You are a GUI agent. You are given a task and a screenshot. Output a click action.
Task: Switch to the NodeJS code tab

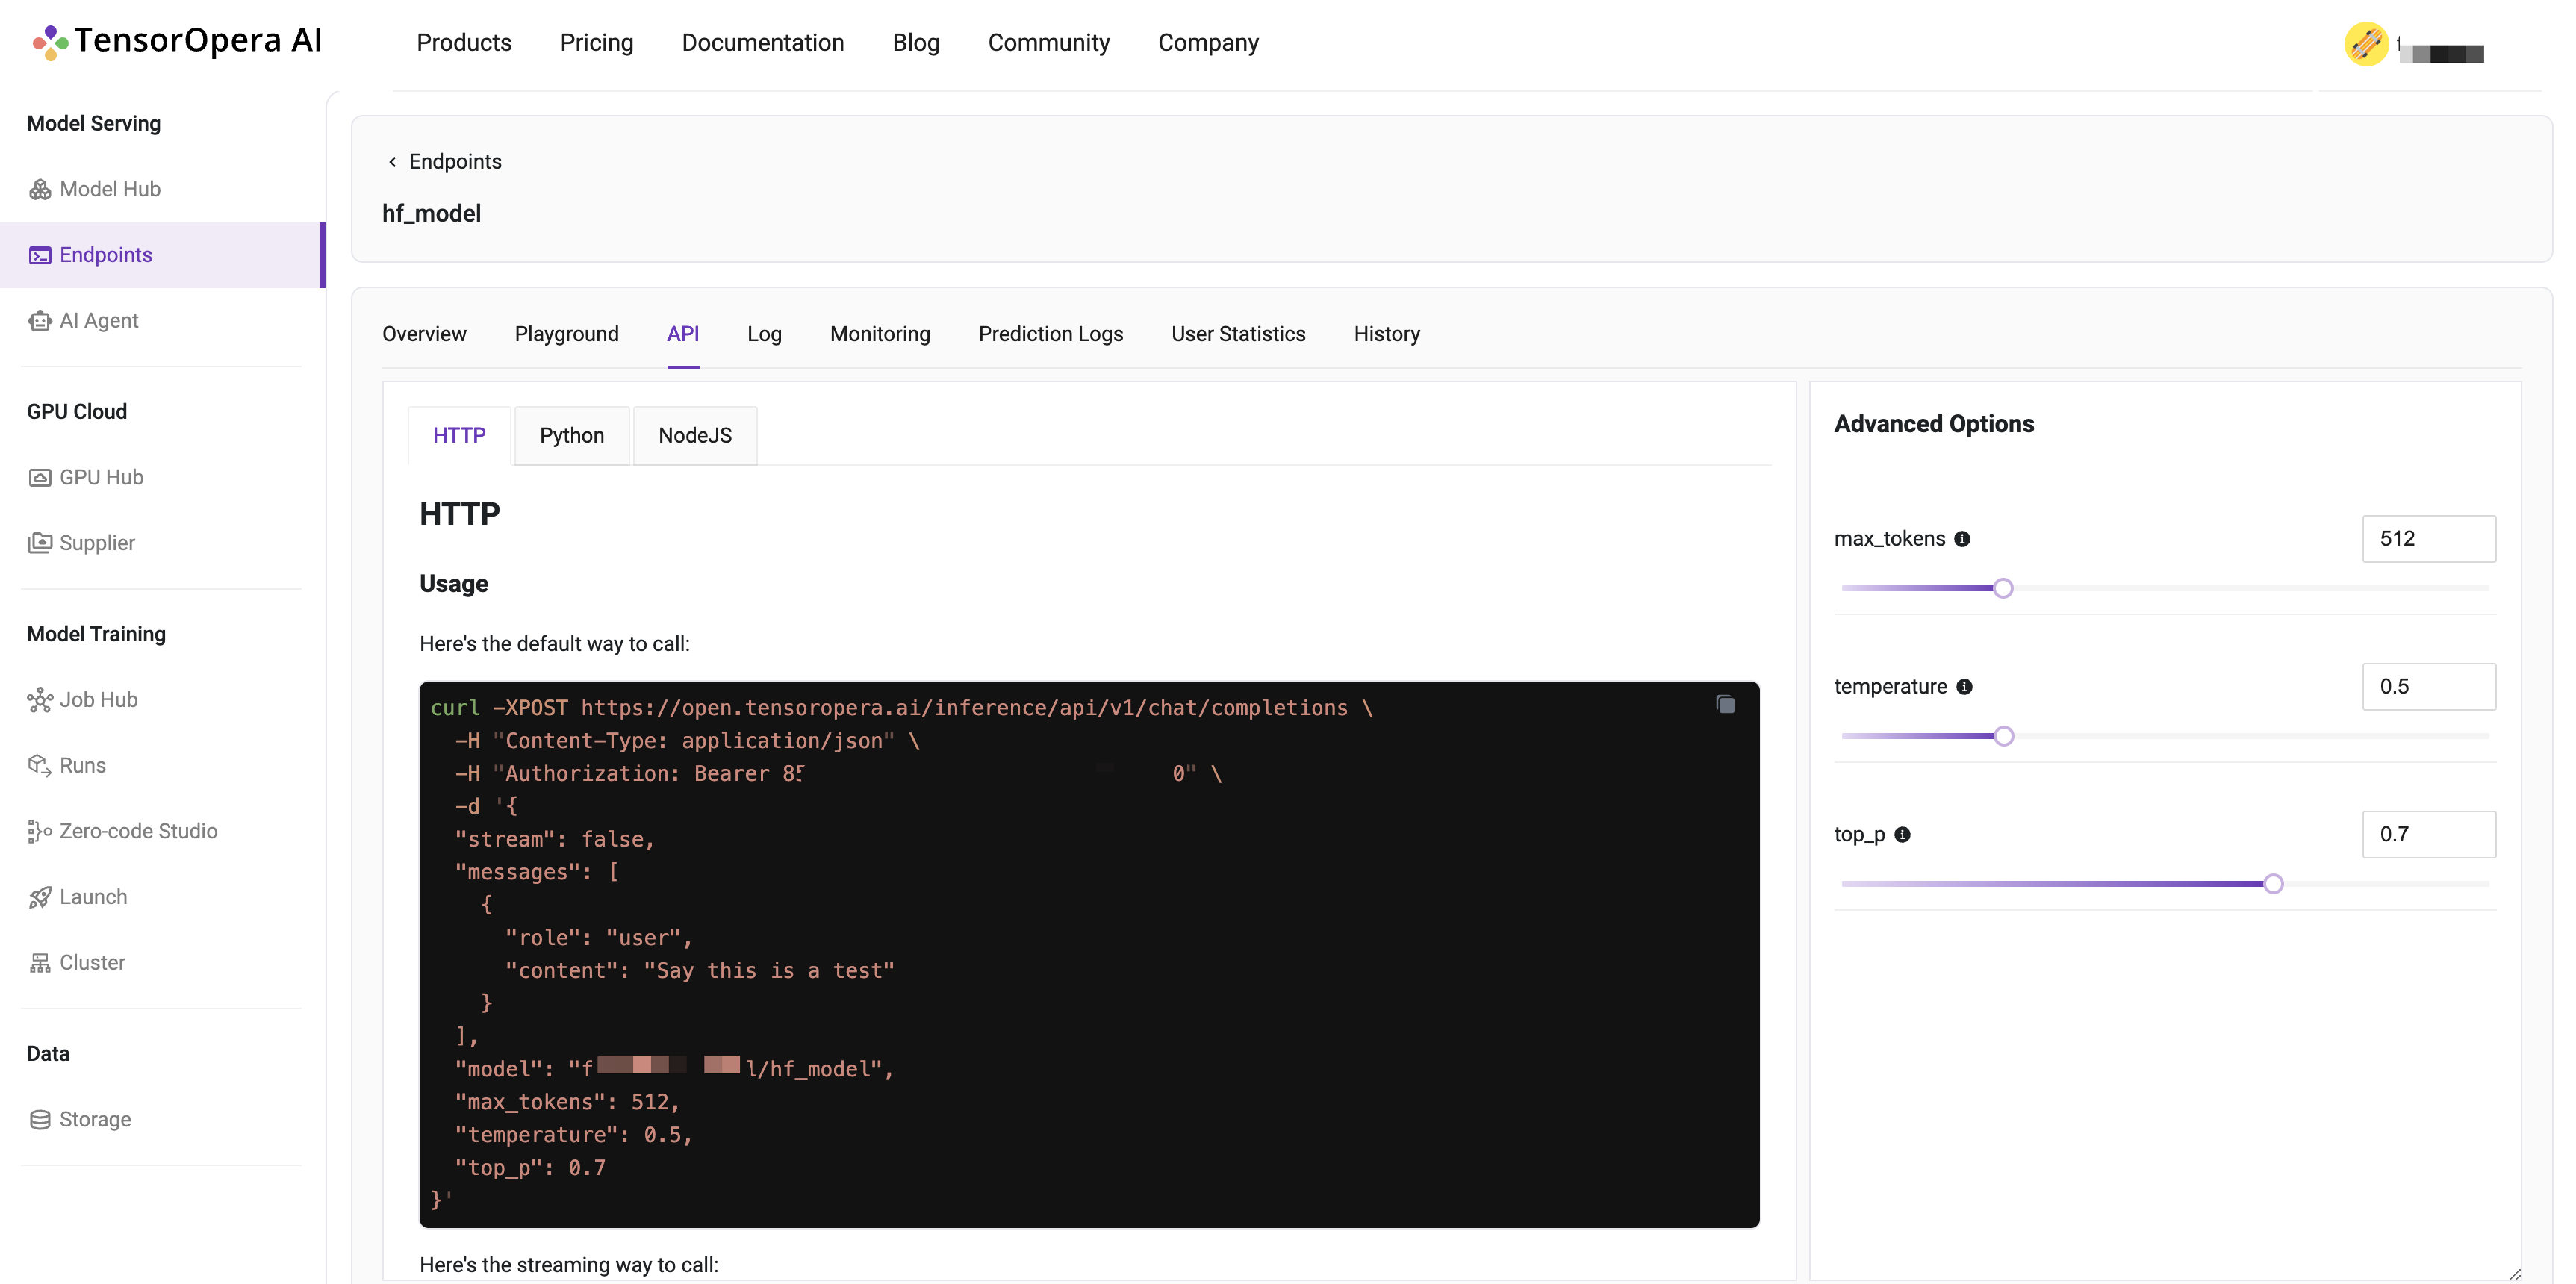694,435
